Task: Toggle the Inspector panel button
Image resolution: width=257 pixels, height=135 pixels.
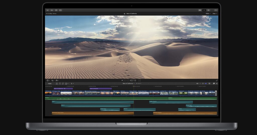Action: (x=208, y=10)
